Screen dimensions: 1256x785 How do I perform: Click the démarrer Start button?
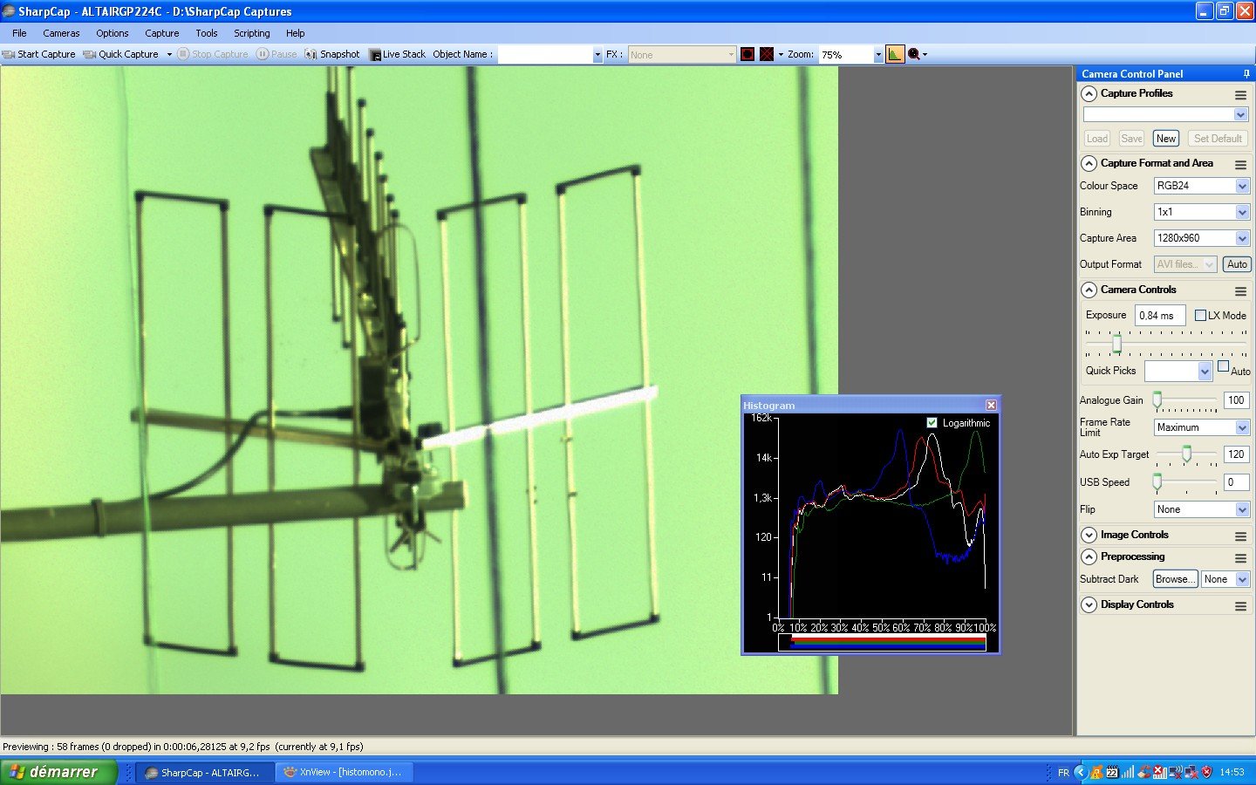58,772
